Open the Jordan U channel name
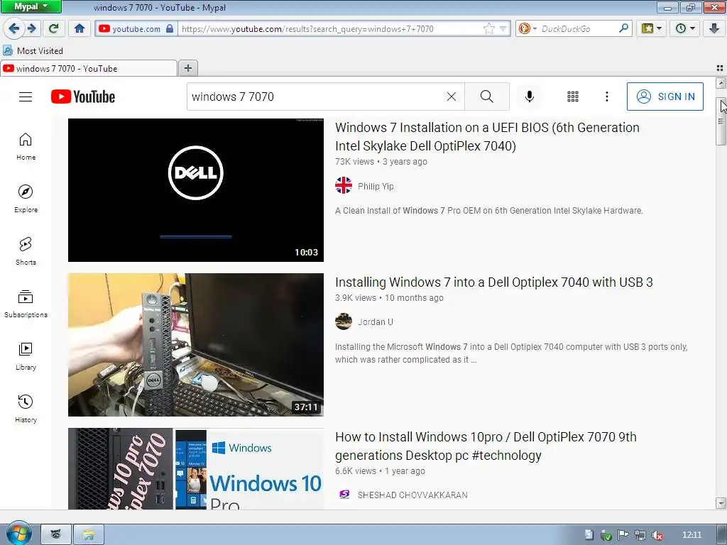Viewport: 727px width, 545px height. click(x=376, y=322)
